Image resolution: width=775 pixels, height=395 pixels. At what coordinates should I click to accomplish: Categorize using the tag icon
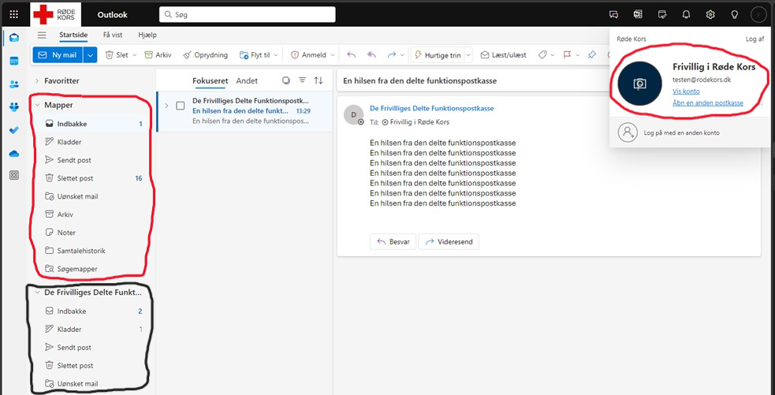point(542,55)
